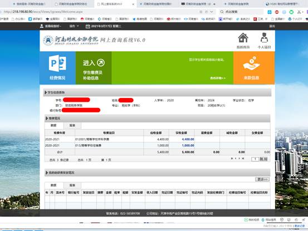This screenshot has width=308, height=231.
Task: Open the personal projects person icon
Action: [264, 38]
